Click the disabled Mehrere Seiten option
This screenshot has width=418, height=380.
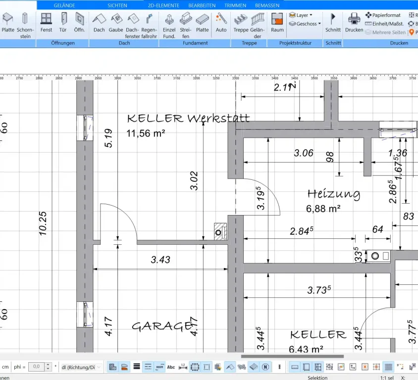pos(385,32)
